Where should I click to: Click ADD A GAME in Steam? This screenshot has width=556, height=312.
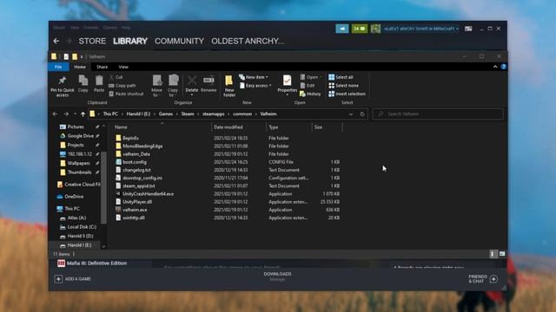pos(73,279)
